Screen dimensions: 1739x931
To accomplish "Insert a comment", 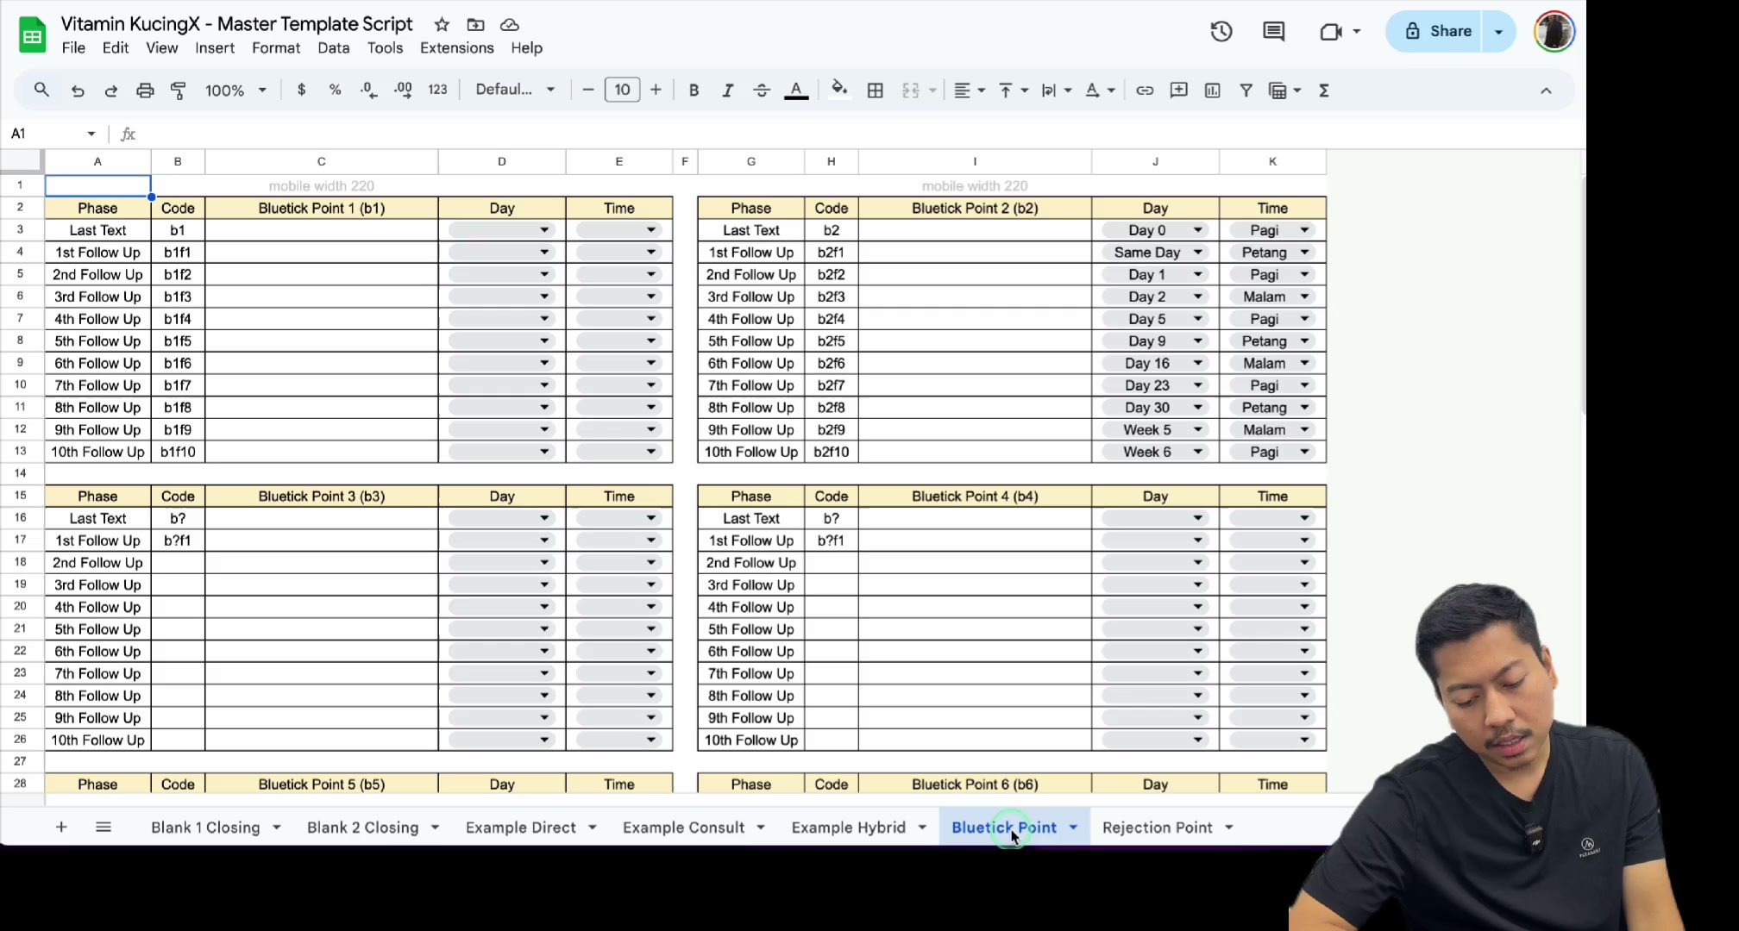I will coord(1178,90).
